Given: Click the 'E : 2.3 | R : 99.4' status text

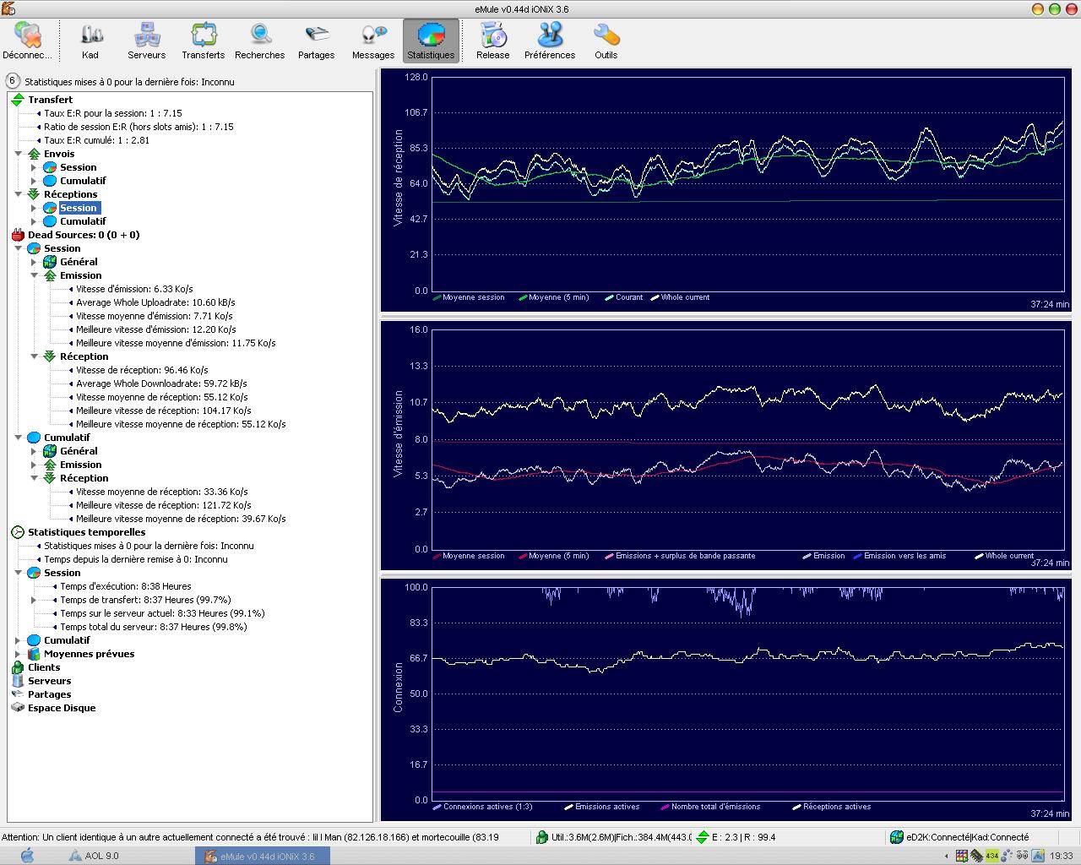Looking at the screenshot, I should 743,837.
